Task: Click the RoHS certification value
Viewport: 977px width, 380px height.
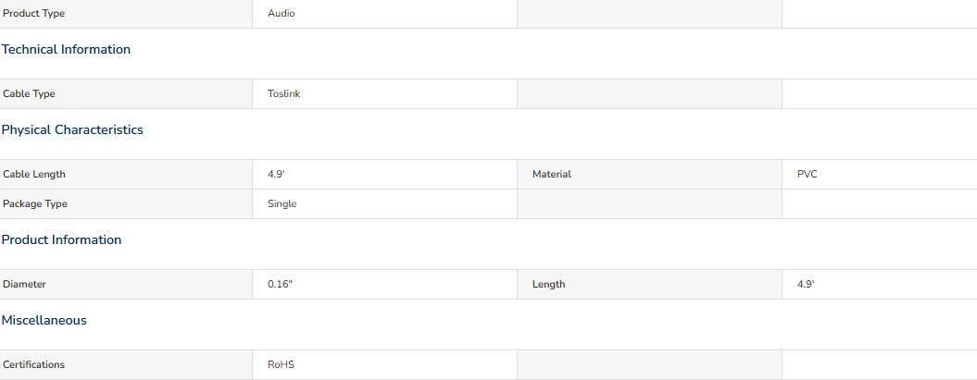Action: point(281,364)
